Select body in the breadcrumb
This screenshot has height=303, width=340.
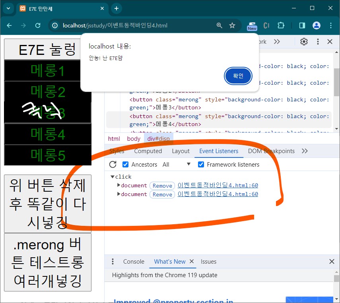(x=134, y=139)
